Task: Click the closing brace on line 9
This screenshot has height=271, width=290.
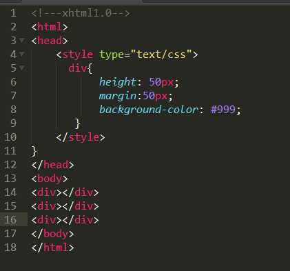Action: pos(78,123)
